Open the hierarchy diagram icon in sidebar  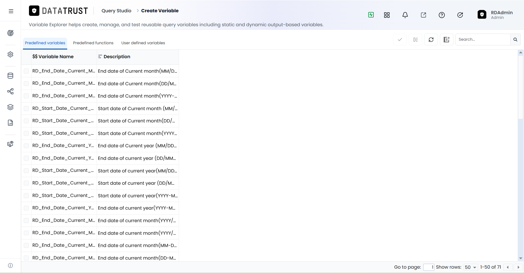10,91
